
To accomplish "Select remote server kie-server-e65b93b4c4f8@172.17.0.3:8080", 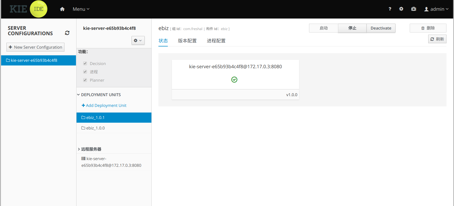I will coord(114,162).
